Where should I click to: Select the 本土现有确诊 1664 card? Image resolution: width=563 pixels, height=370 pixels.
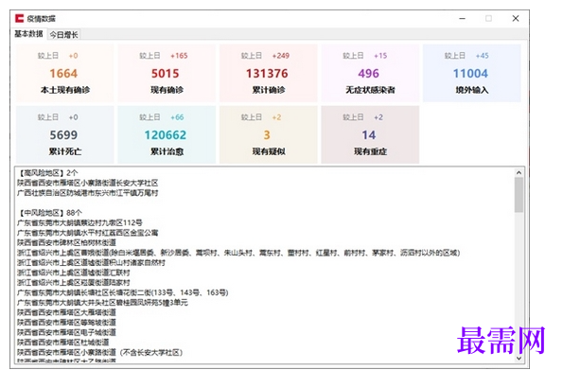tap(64, 73)
